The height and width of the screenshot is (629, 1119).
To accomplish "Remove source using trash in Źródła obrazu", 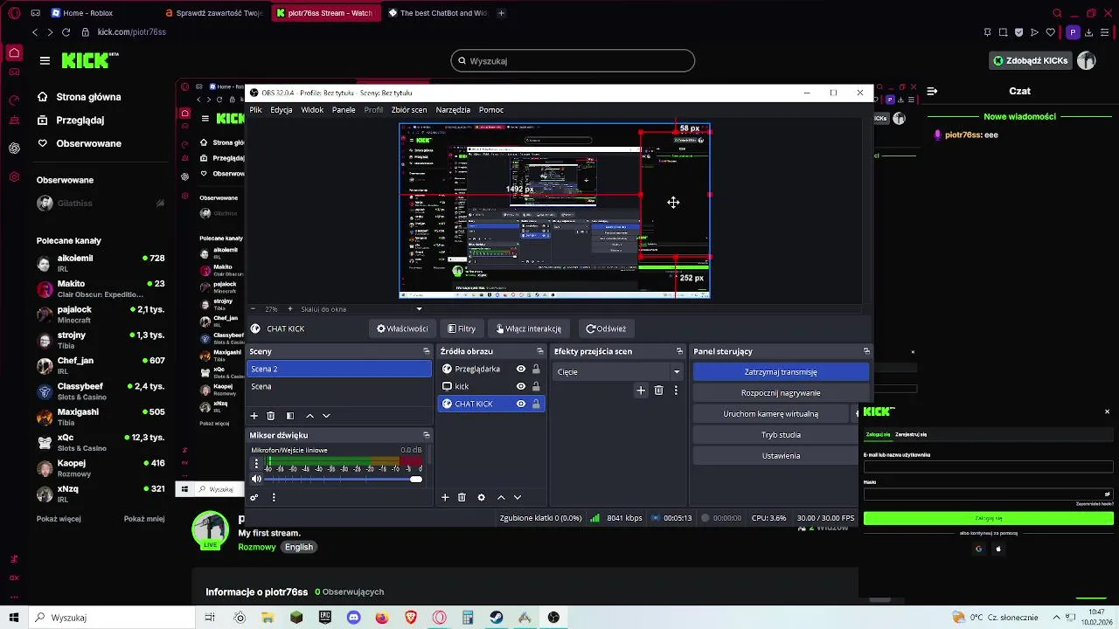I will point(462,497).
